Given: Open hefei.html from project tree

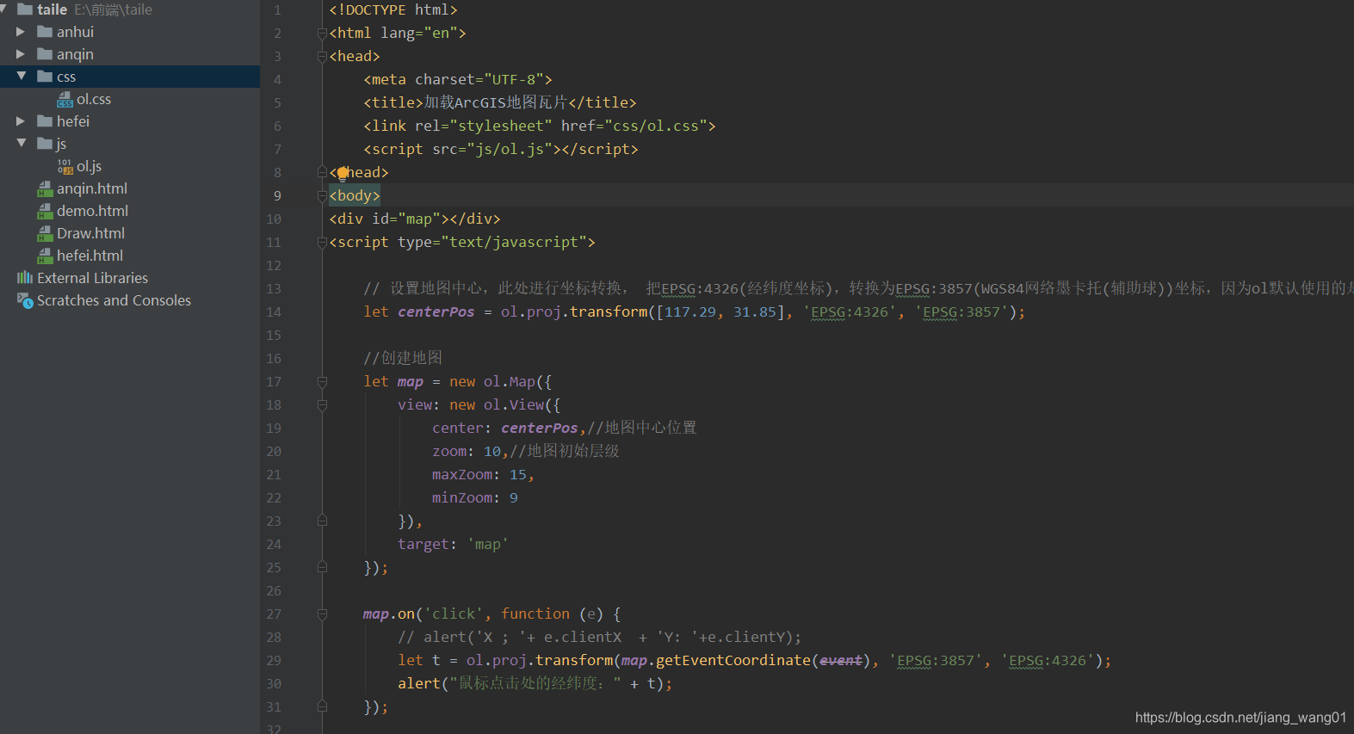Looking at the screenshot, I should coord(90,256).
